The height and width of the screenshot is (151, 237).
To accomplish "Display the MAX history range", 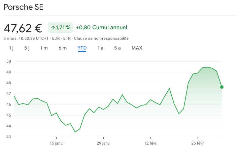I will (137, 48).
